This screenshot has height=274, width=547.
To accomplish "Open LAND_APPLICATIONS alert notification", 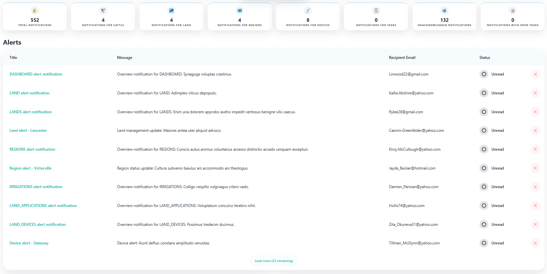I will pos(43,206).
